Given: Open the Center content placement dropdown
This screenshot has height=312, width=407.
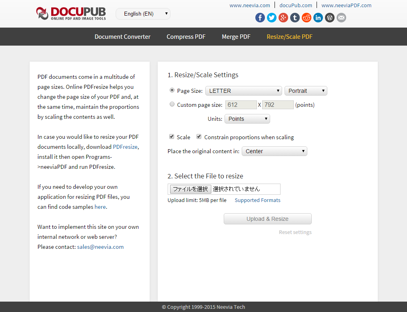Looking at the screenshot, I should click(x=275, y=151).
